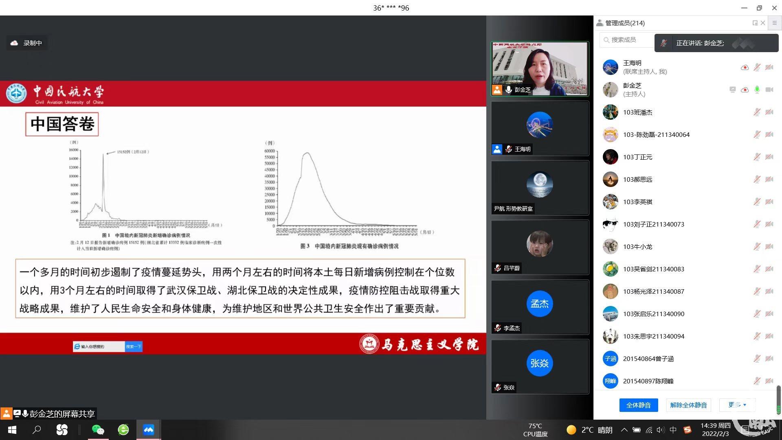Image resolution: width=782 pixels, height=440 pixels.
Task: Select member 103牛小龙 in the list
Action: click(637, 246)
